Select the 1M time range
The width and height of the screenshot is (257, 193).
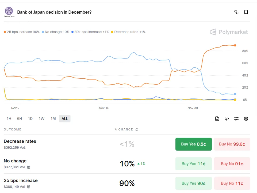[53, 119]
